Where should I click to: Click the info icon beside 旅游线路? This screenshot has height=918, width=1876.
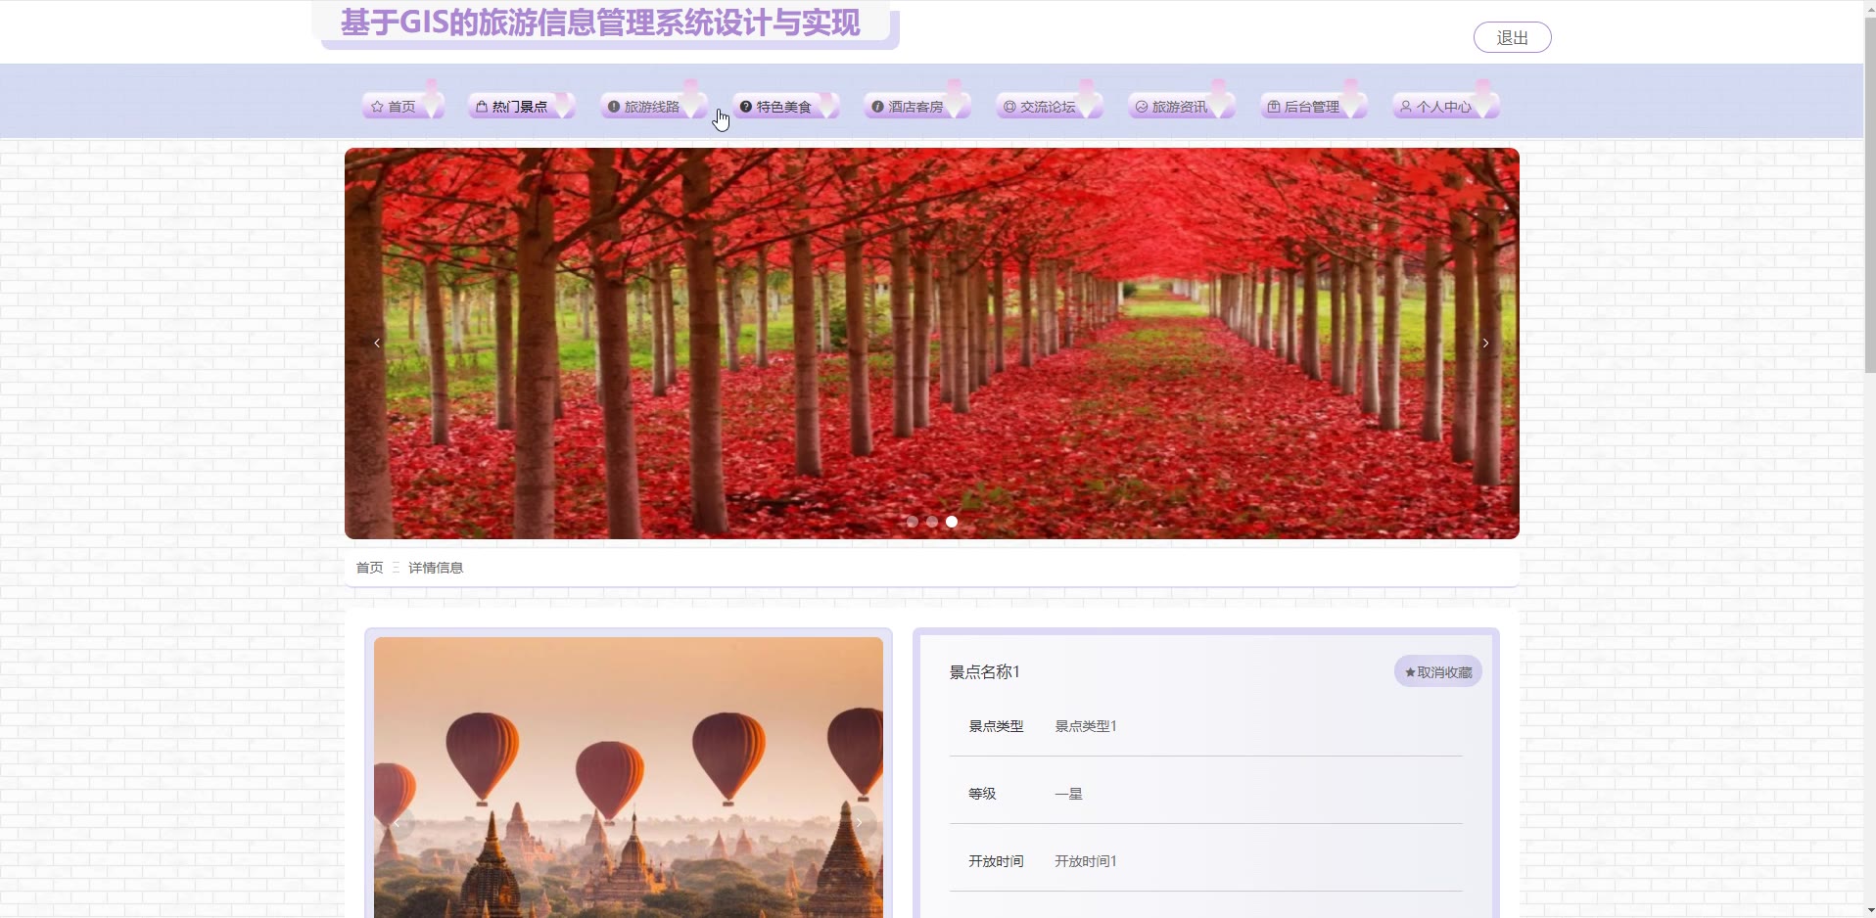(x=614, y=107)
